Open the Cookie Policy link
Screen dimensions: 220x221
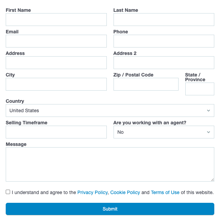click(x=125, y=192)
